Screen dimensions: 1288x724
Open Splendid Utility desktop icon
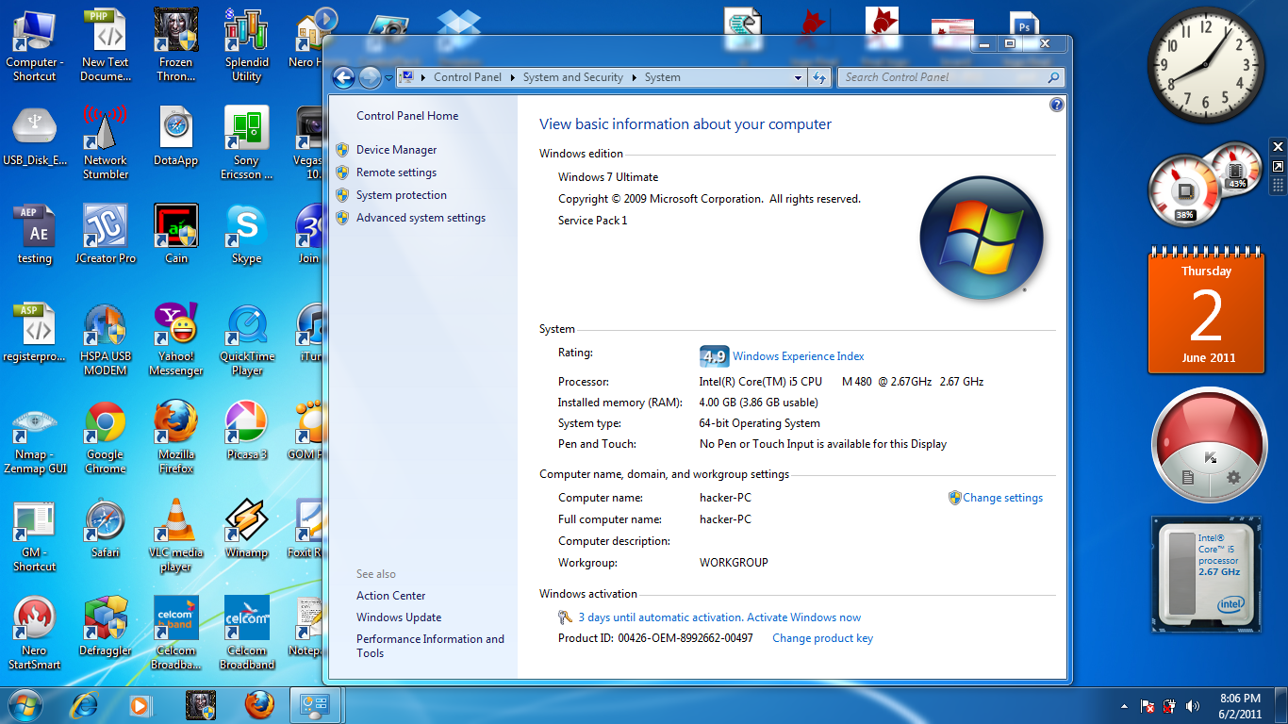tap(247, 45)
